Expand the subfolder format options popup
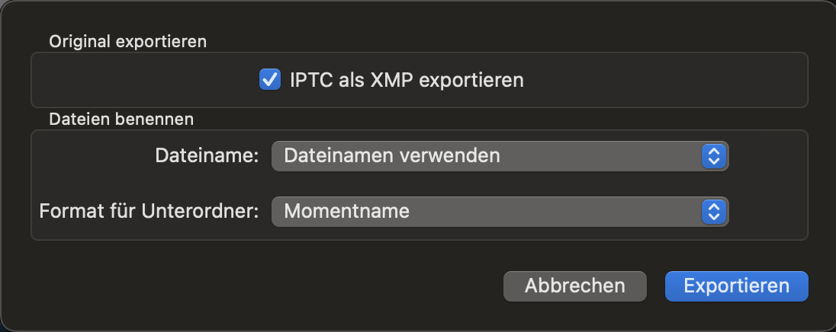This screenshot has width=836, height=332. coord(500,211)
